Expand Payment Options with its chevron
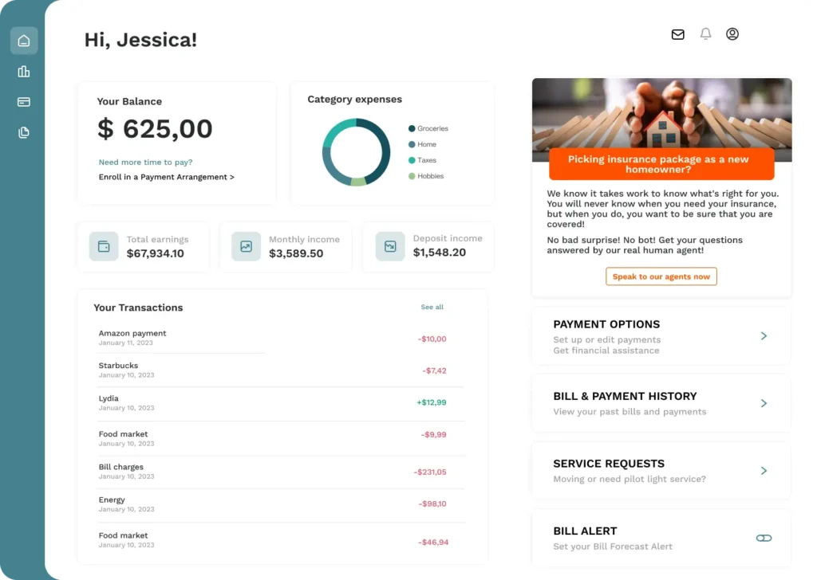Image resolution: width=817 pixels, height=580 pixels. (764, 336)
